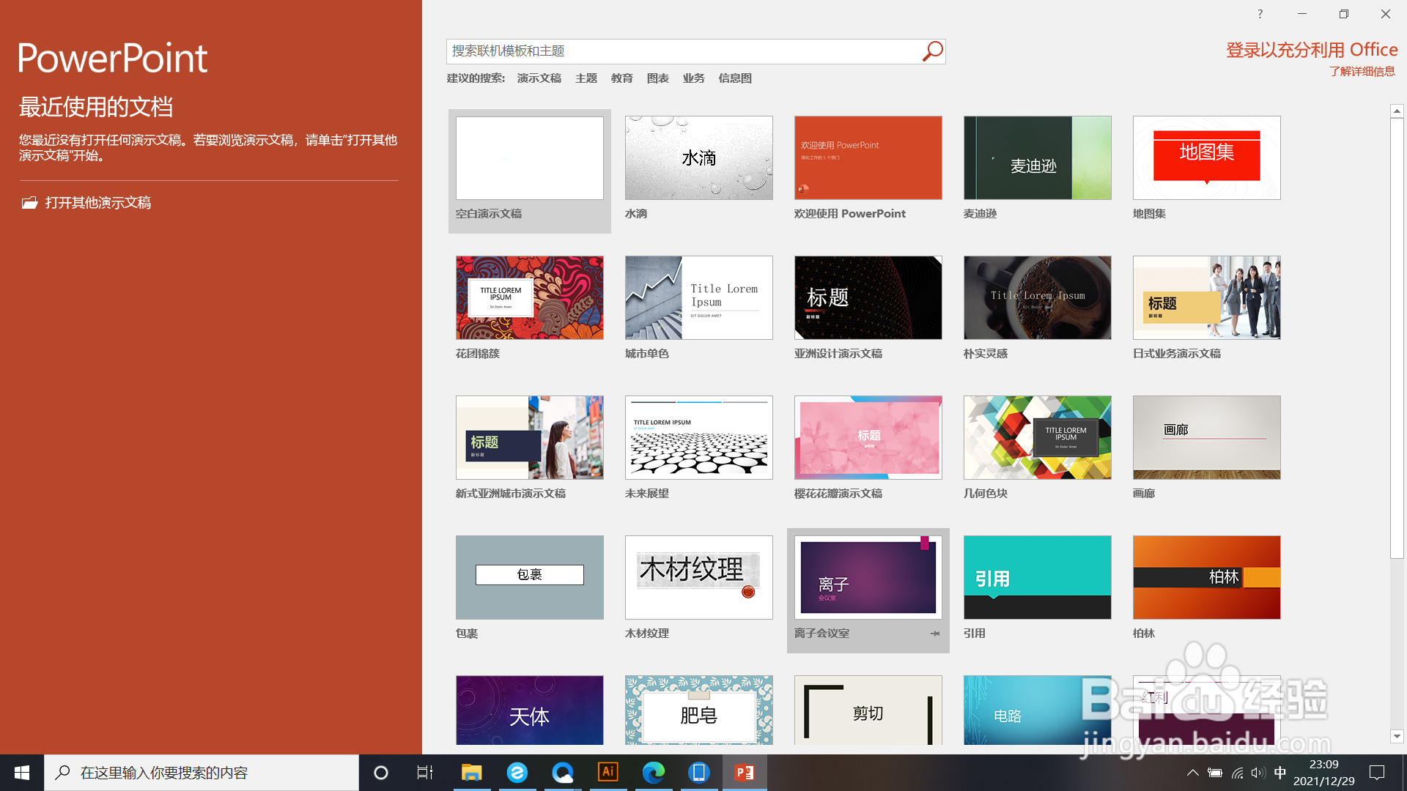The image size is (1407, 791).
Task: Select the 朴实灵感 coffee template
Action: pos(1038,298)
